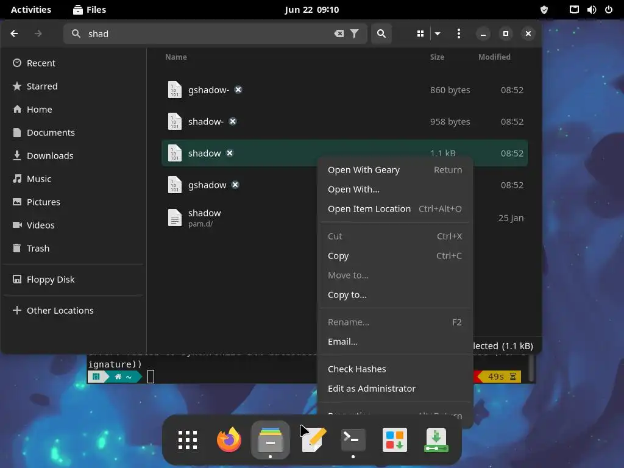
Task: Select the shadow- file icon
Action: click(x=175, y=122)
